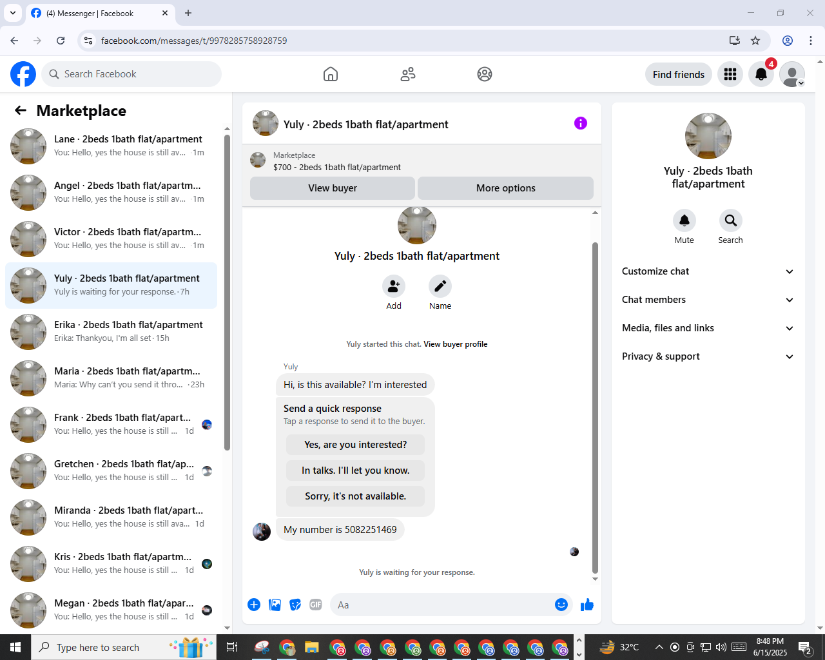Open the Facebook logo home link
Image resolution: width=825 pixels, height=660 pixels.
[23, 74]
